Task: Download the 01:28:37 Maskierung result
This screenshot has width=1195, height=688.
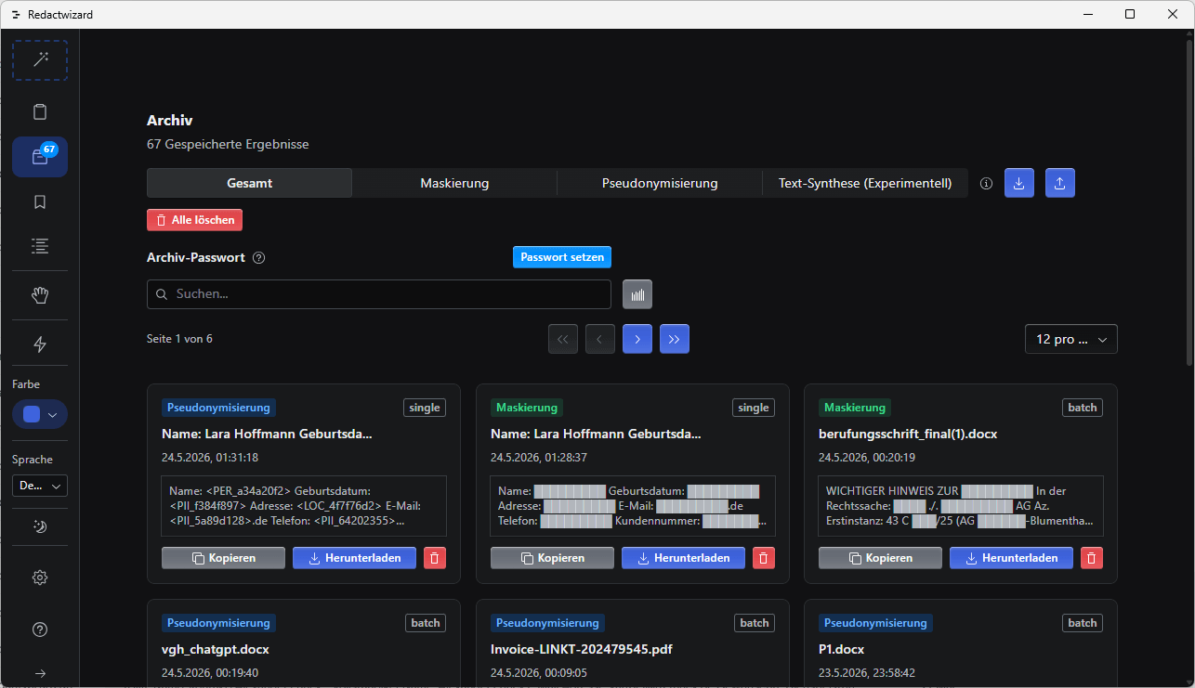Action: click(x=683, y=558)
